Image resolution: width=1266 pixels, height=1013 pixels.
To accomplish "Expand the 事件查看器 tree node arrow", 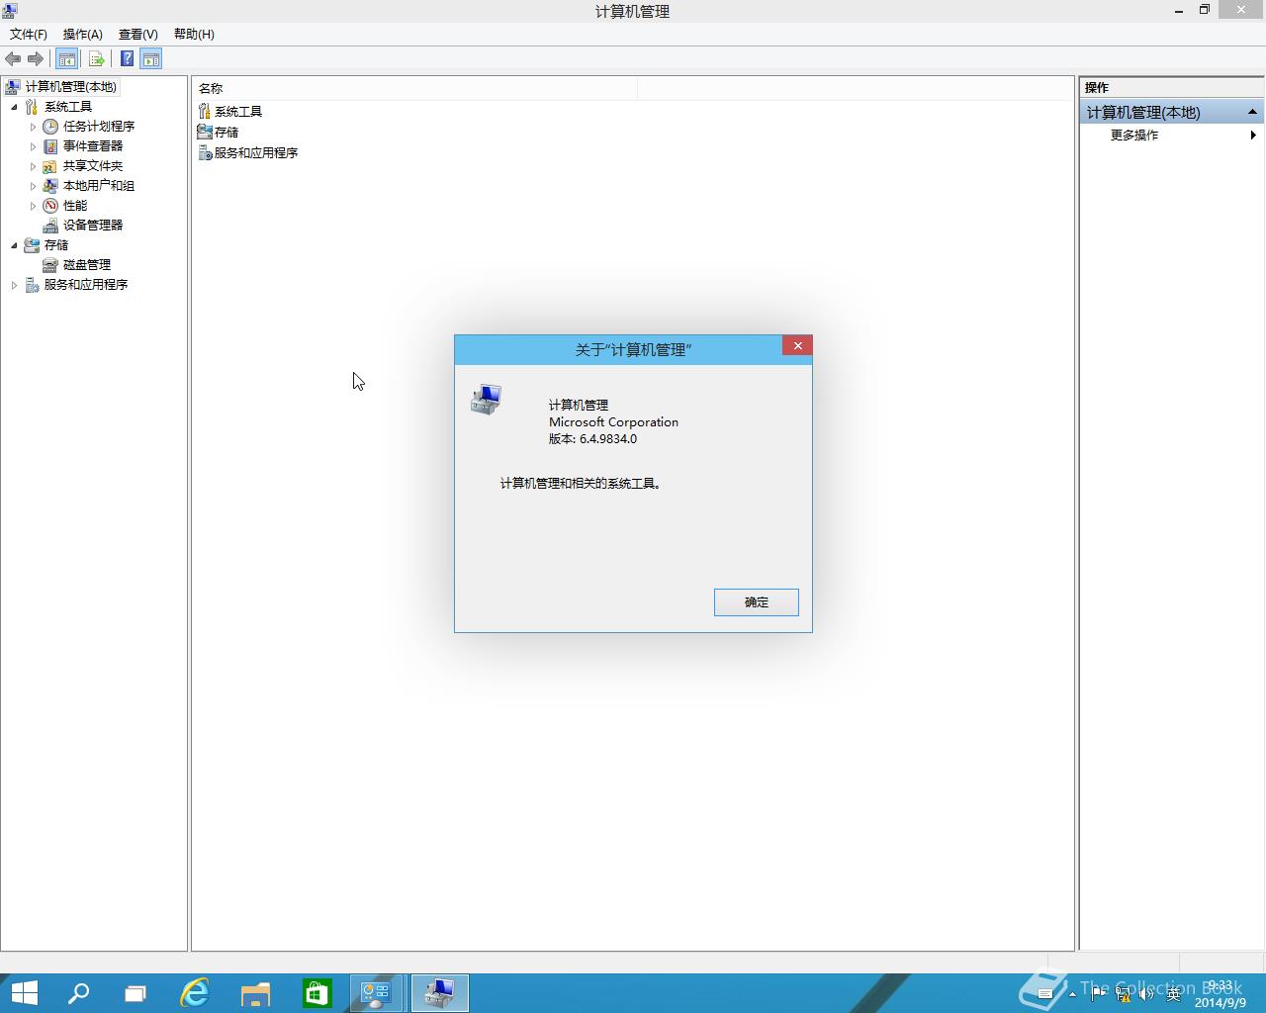I will point(33,146).
